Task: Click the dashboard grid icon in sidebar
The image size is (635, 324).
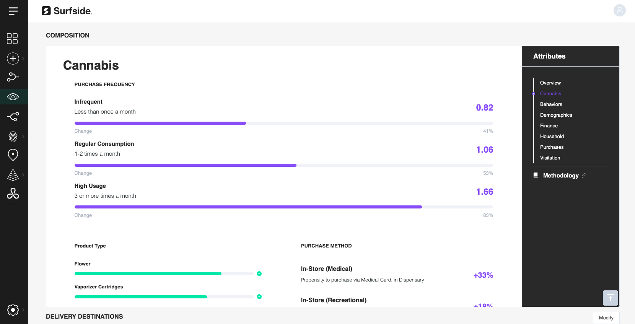Action: click(x=12, y=39)
